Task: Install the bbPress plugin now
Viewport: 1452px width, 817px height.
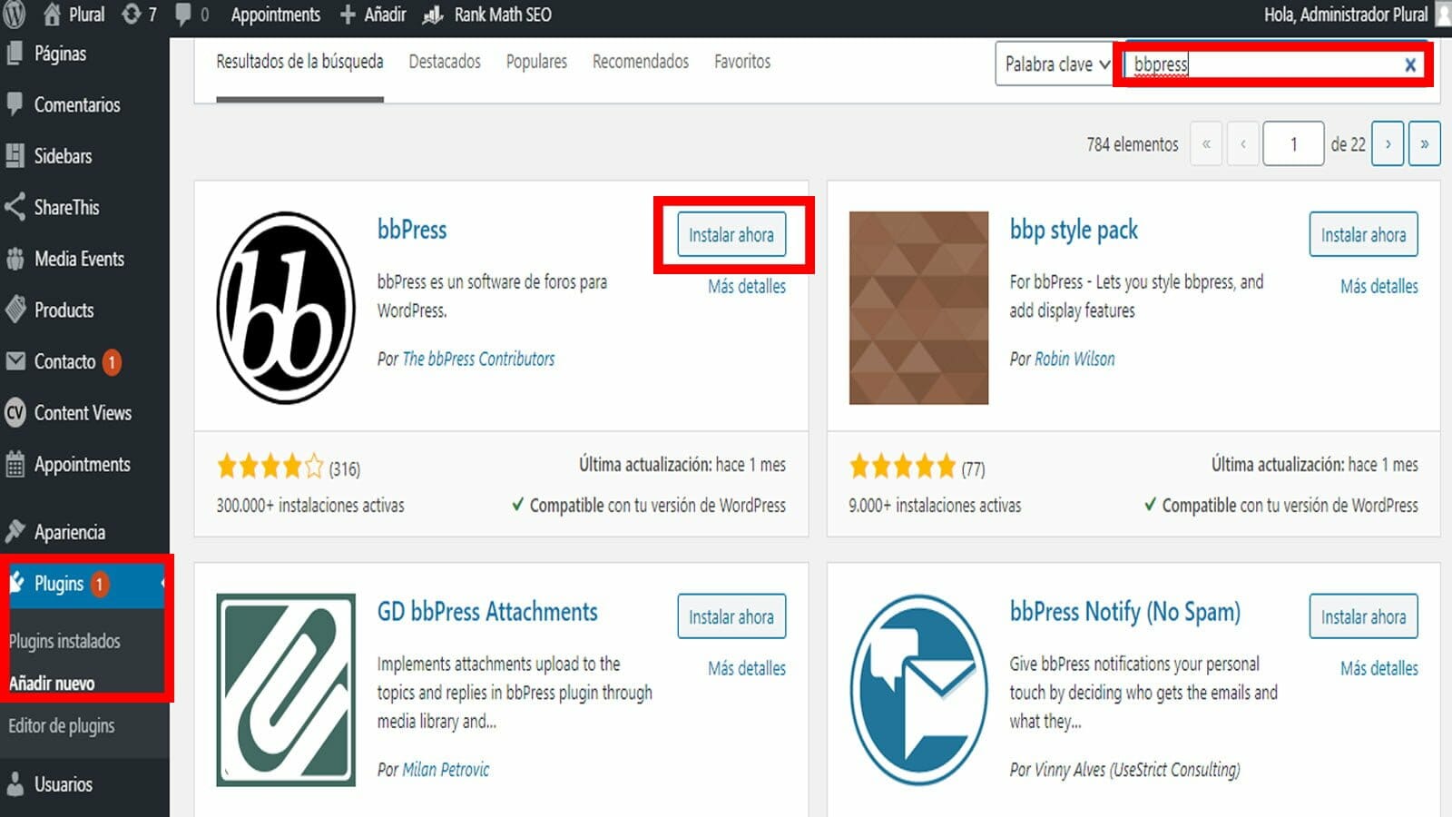Action: point(731,235)
